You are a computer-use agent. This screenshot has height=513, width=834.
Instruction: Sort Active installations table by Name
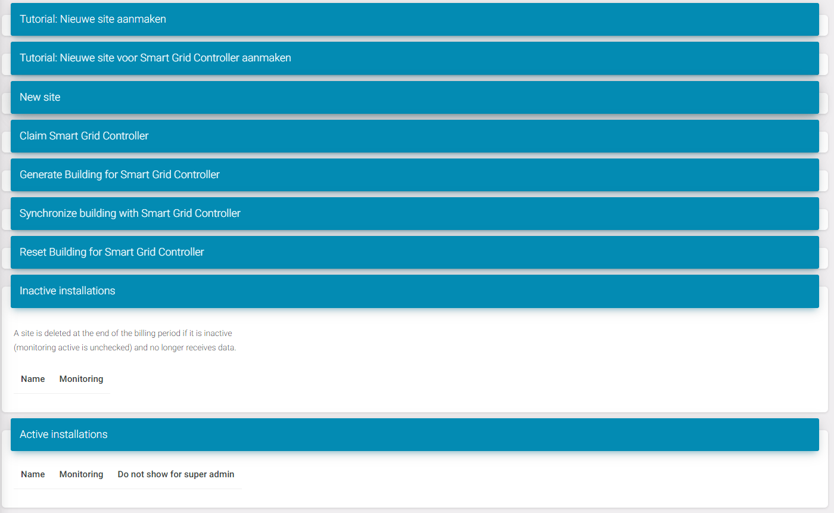[x=33, y=474]
